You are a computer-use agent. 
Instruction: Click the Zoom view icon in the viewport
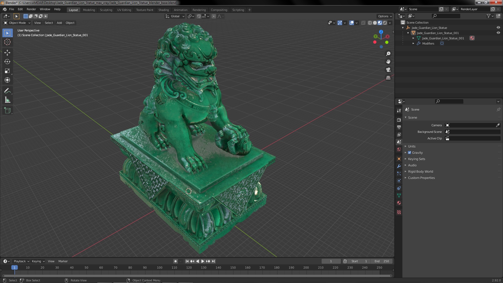coord(388,54)
